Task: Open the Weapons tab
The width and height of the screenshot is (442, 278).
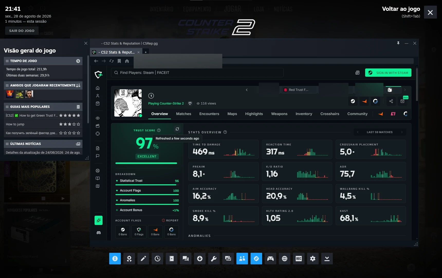Action: (x=279, y=114)
